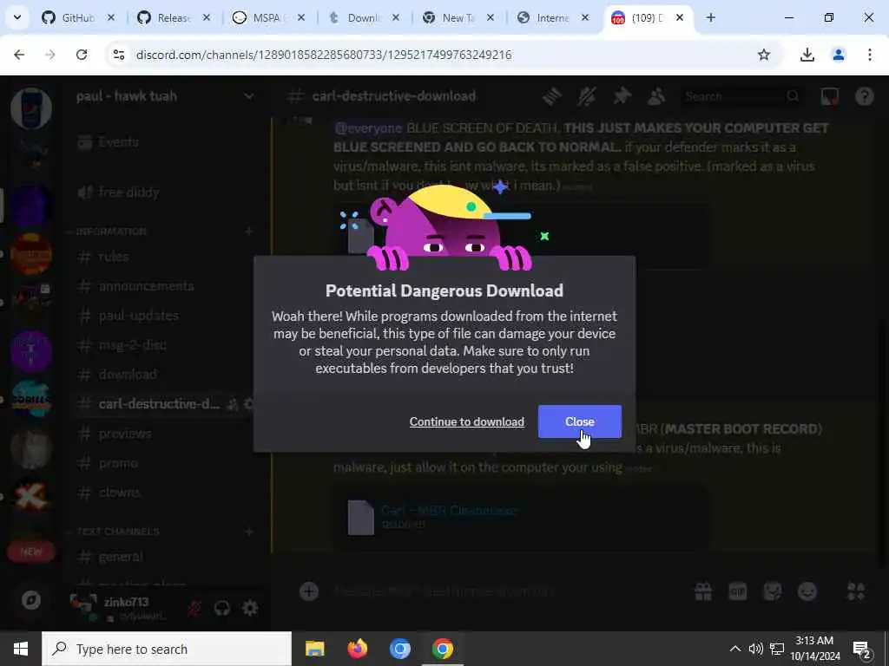Click the Windows taskbar search box

167,649
